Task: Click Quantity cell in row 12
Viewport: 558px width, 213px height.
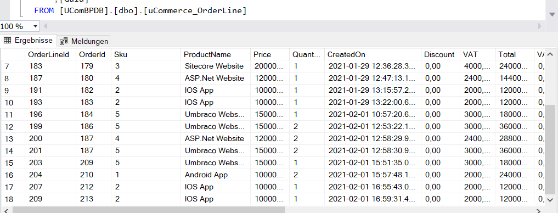Action: pyautogui.click(x=307, y=127)
